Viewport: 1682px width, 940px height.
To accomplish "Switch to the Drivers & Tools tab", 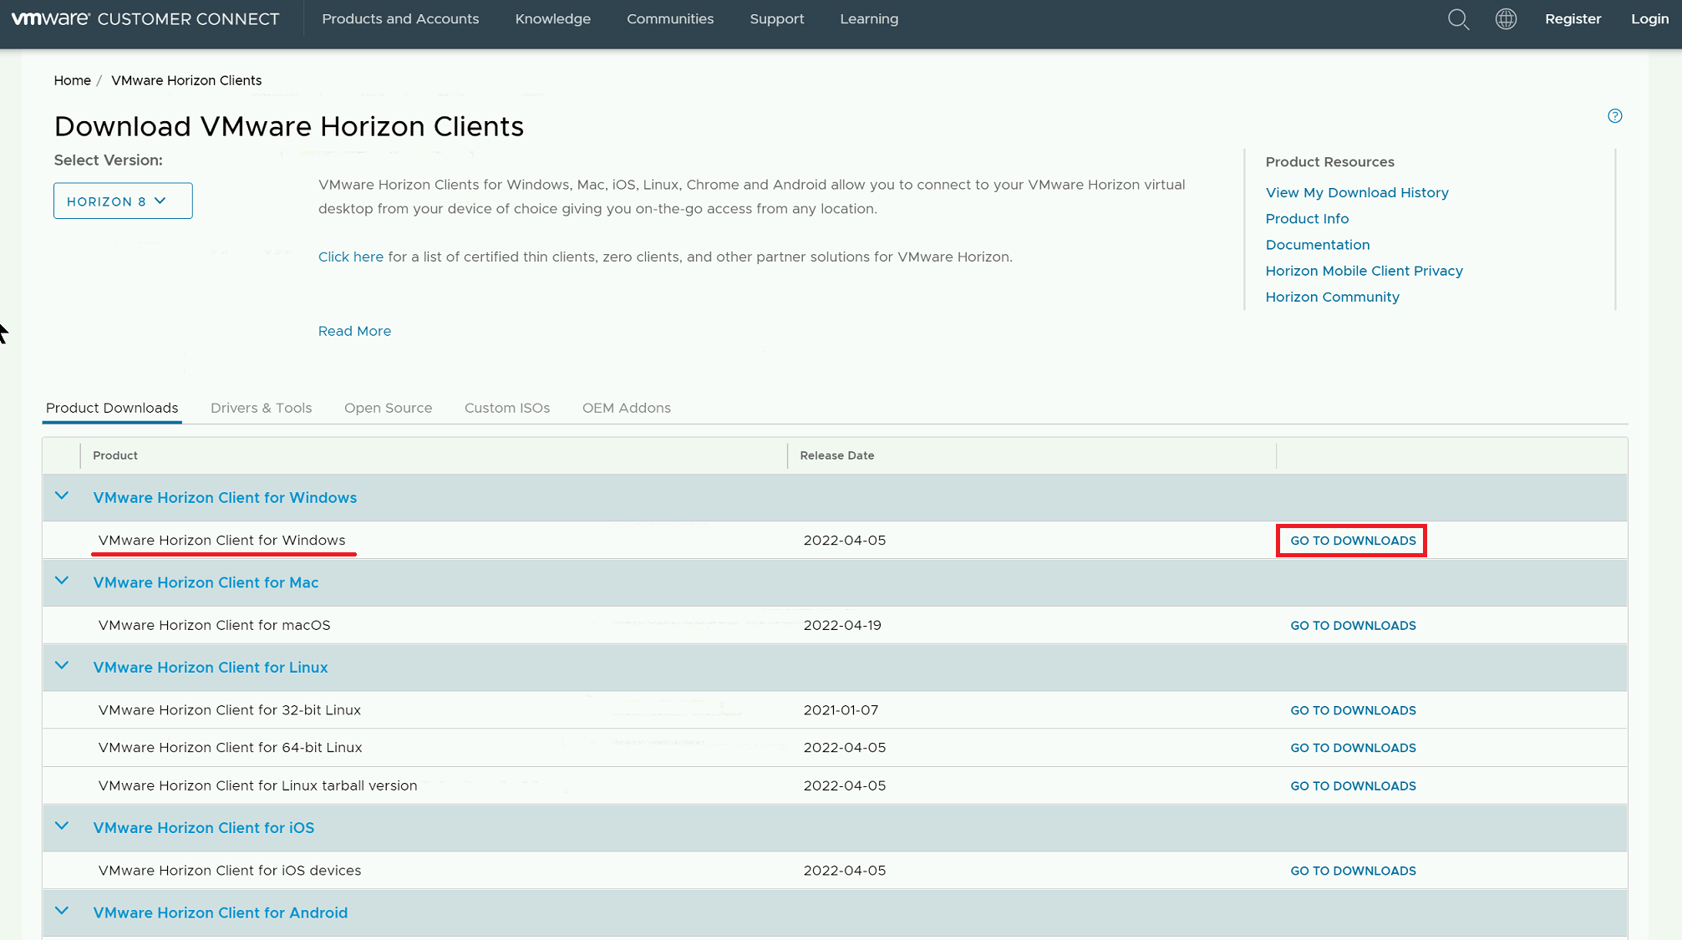I will pos(261,408).
